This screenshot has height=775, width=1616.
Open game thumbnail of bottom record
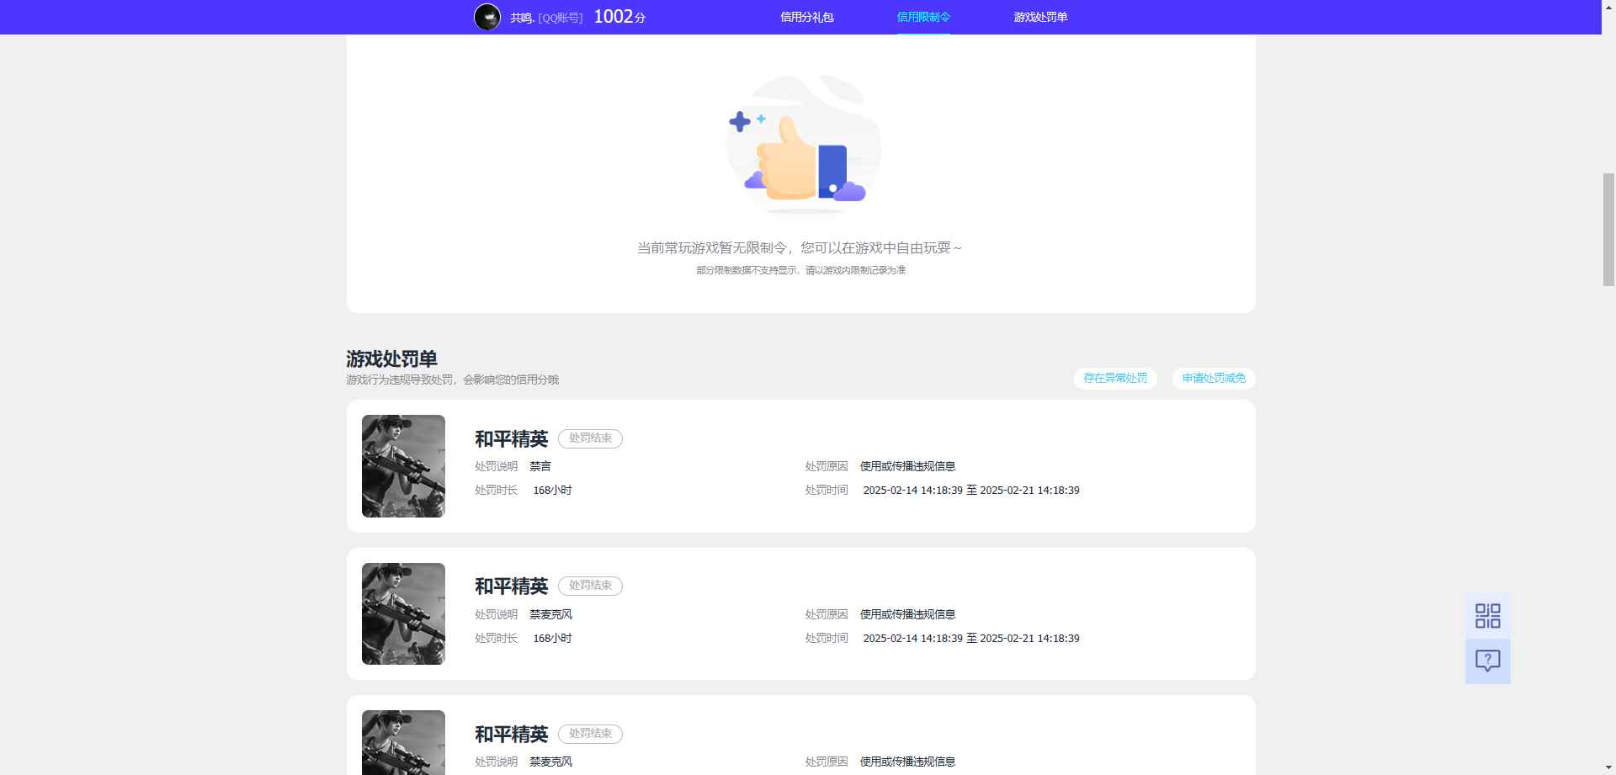pos(403,742)
